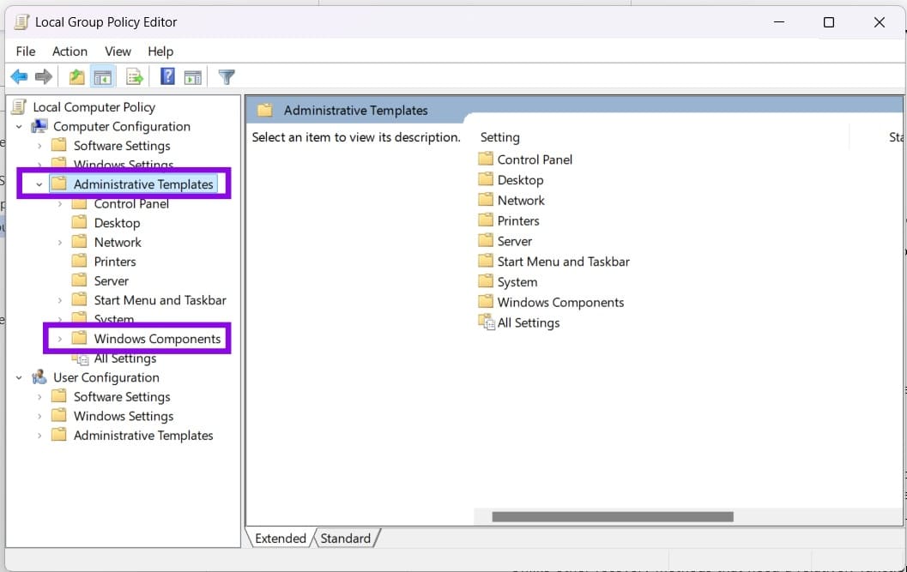Click the User Configuration user icon
Image resolution: width=907 pixels, height=572 pixels.
tap(39, 377)
